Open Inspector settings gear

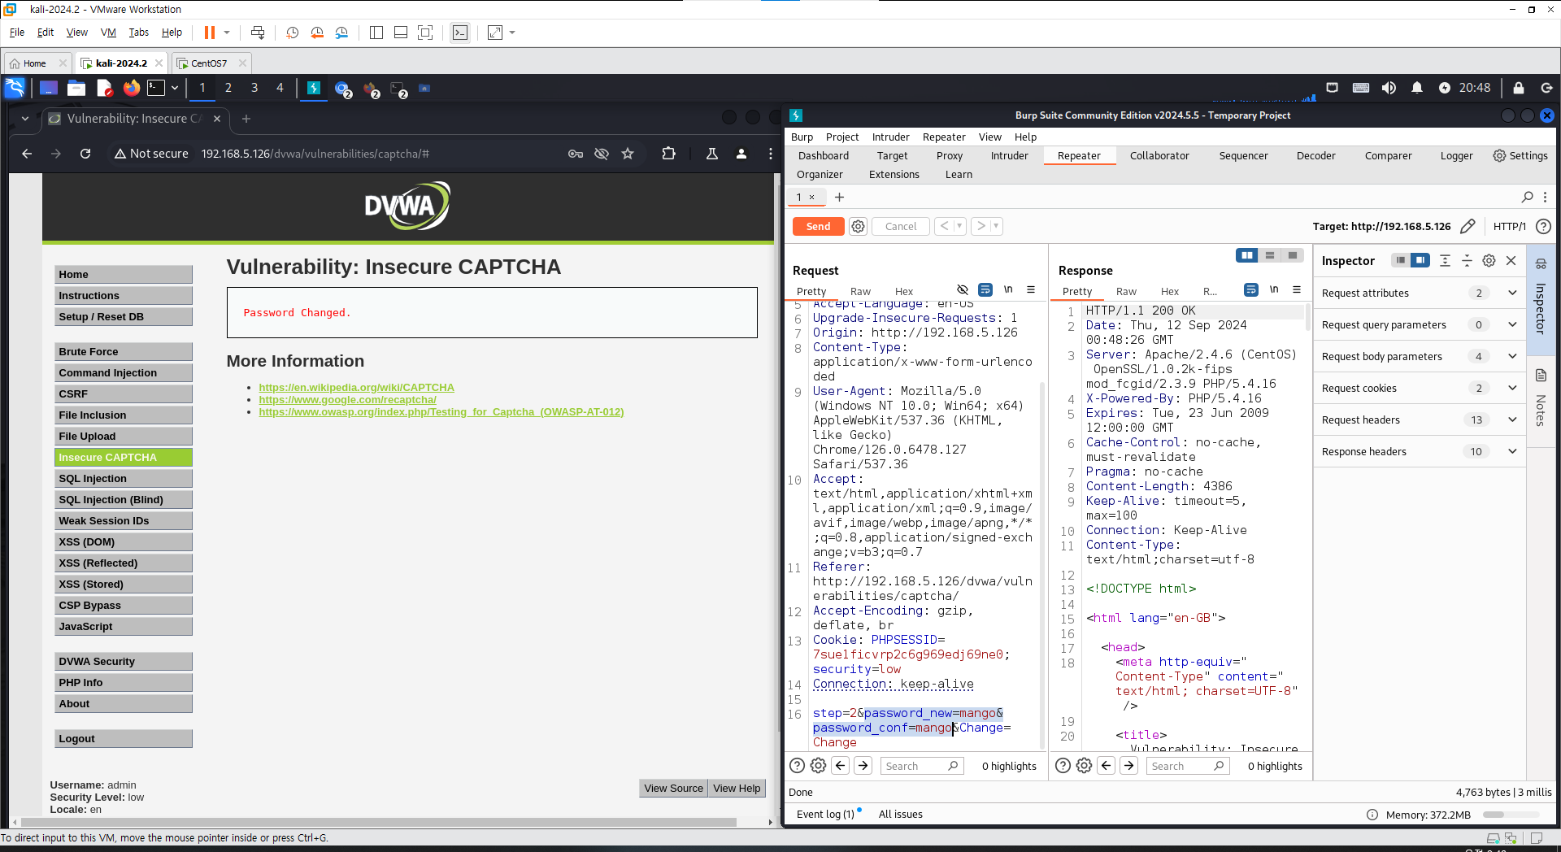tap(1489, 260)
